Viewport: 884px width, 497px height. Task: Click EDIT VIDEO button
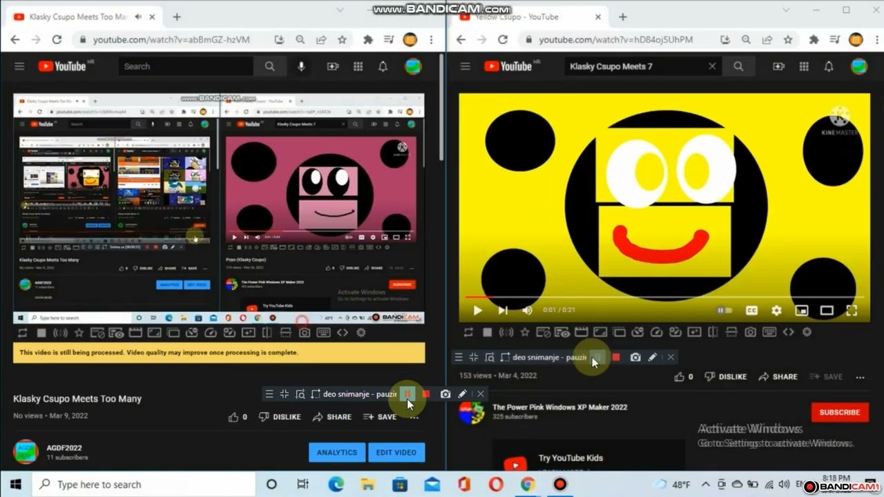396,453
